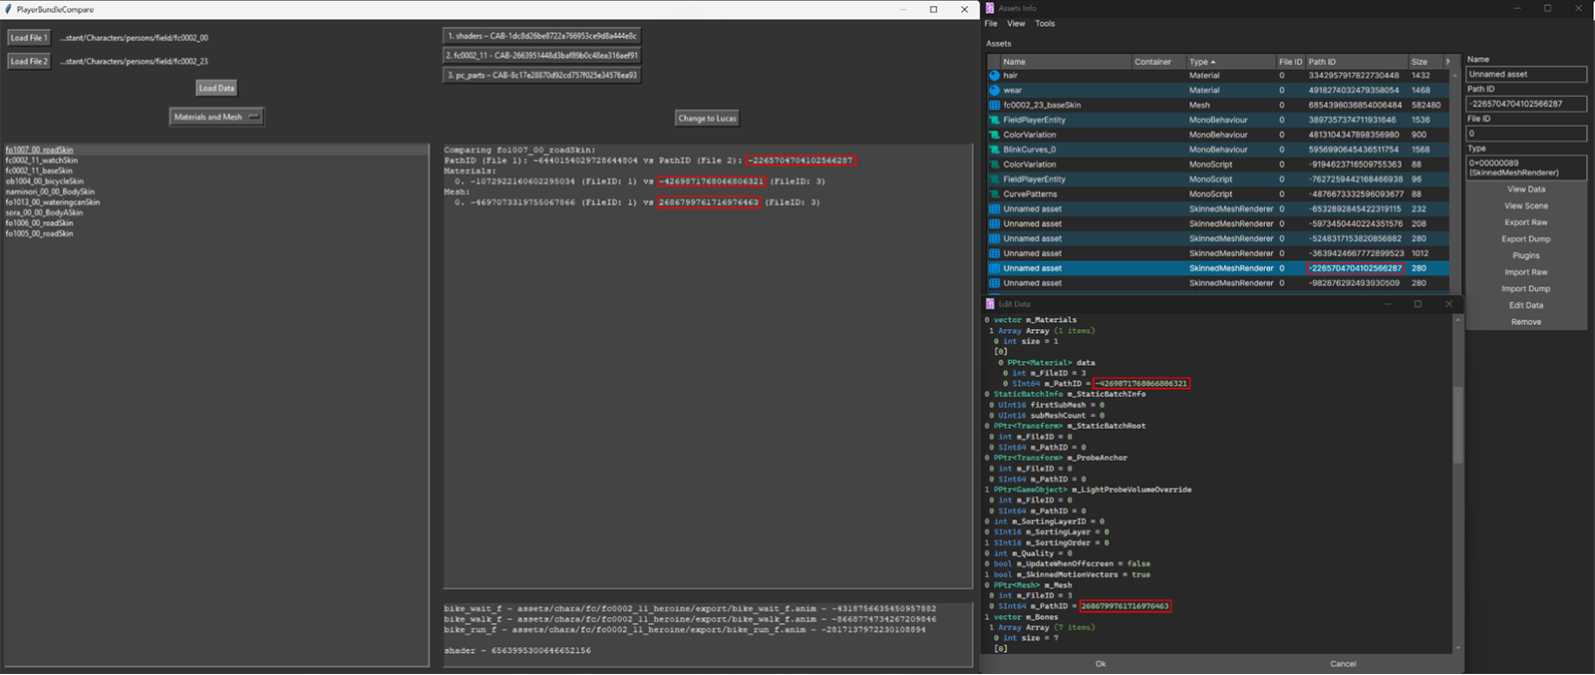Click the PlayerBundleCompare feather icon

tap(8, 9)
